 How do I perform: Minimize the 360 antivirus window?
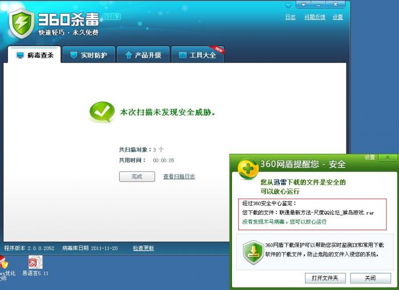pos(318,5)
